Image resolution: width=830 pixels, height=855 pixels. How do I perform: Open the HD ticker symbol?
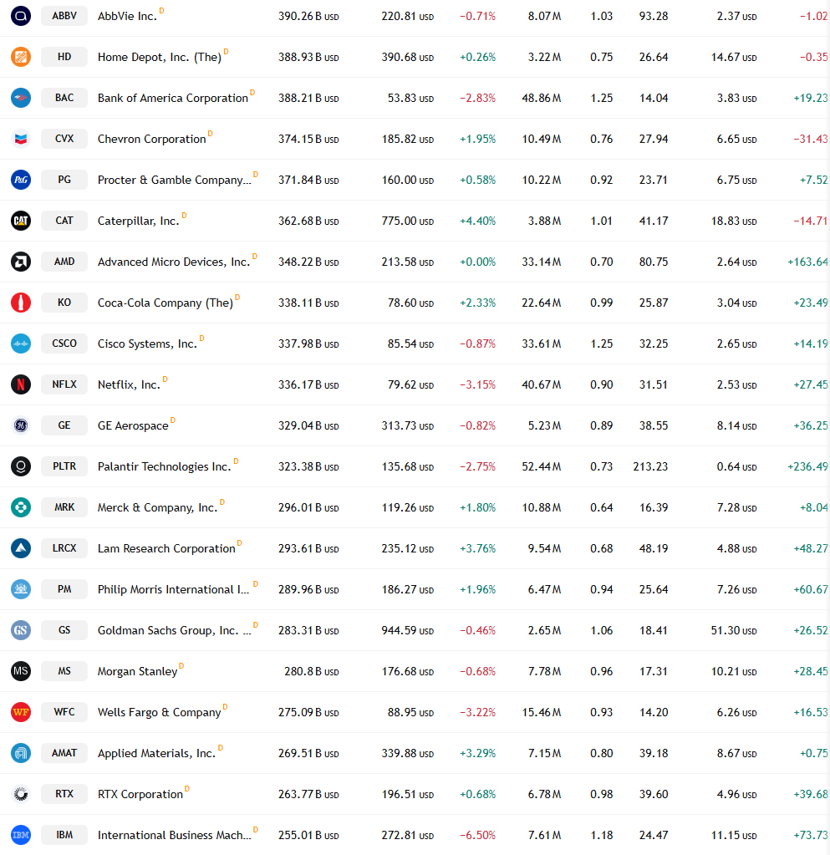coord(64,57)
